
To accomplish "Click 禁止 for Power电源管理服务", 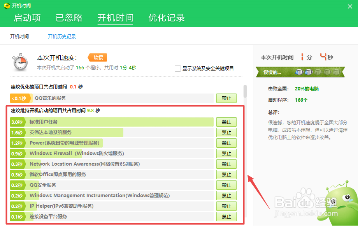I will point(226,143).
